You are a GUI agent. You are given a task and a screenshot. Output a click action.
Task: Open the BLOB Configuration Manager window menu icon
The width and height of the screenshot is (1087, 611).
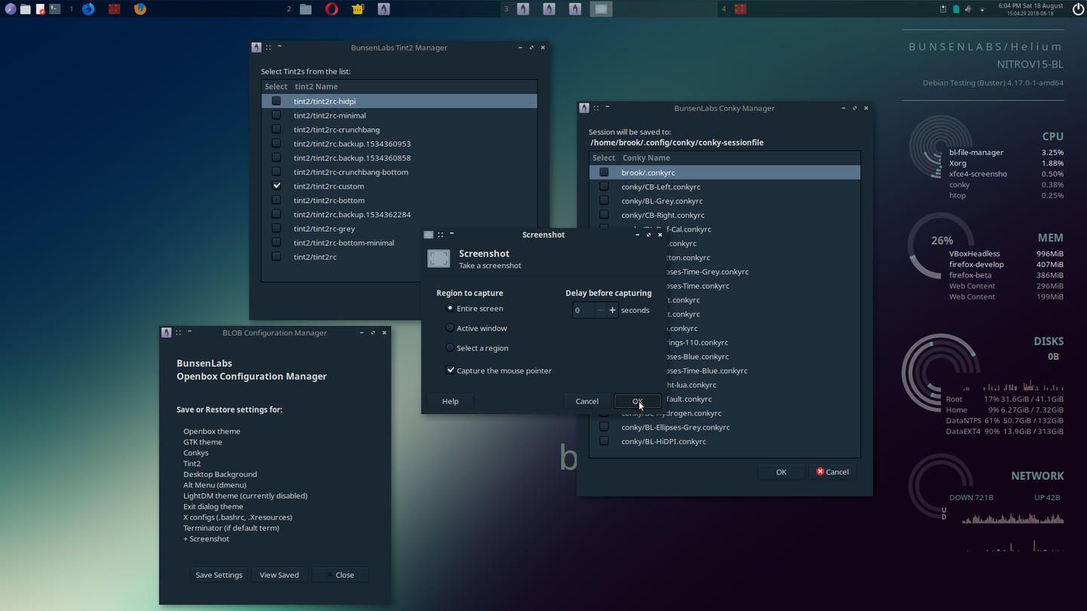[x=166, y=333]
